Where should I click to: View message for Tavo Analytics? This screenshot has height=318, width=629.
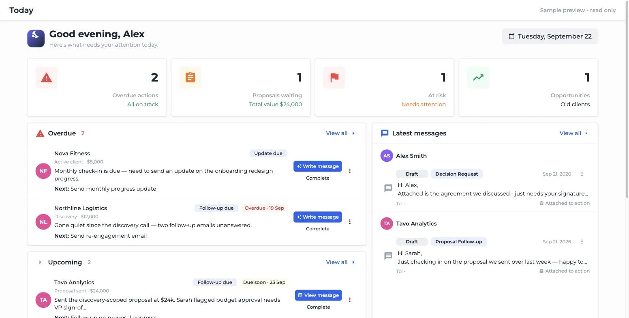coord(319,295)
